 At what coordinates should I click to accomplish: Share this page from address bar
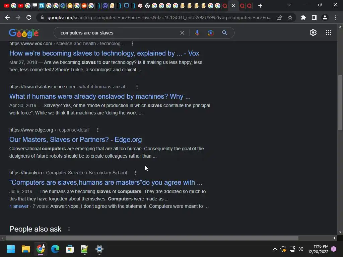[x=279, y=17]
